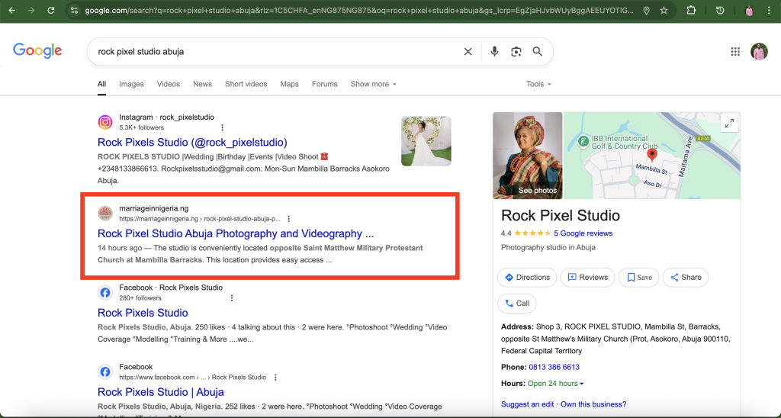The height and width of the screenshot is (418, 781).
Task: Open Rock Pixels Studio (@rock_pixelstudio) link
Action: tap(192, 143)
